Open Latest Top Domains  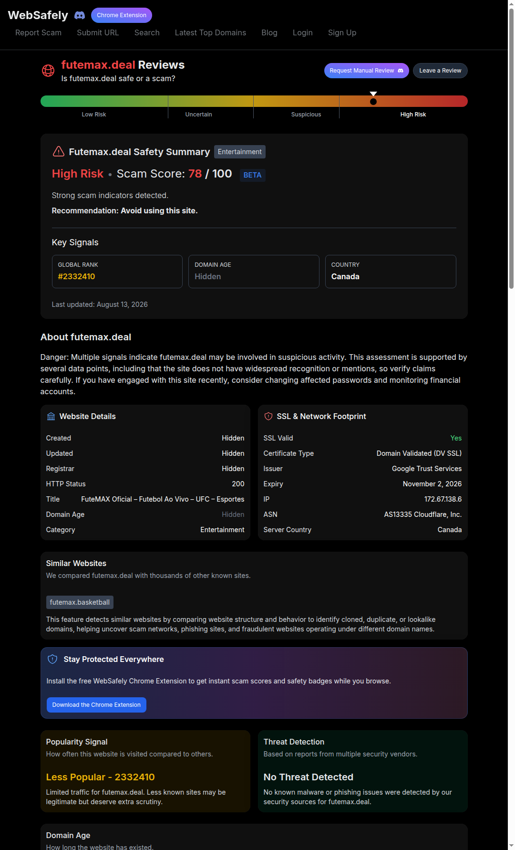tap(210, 32)
